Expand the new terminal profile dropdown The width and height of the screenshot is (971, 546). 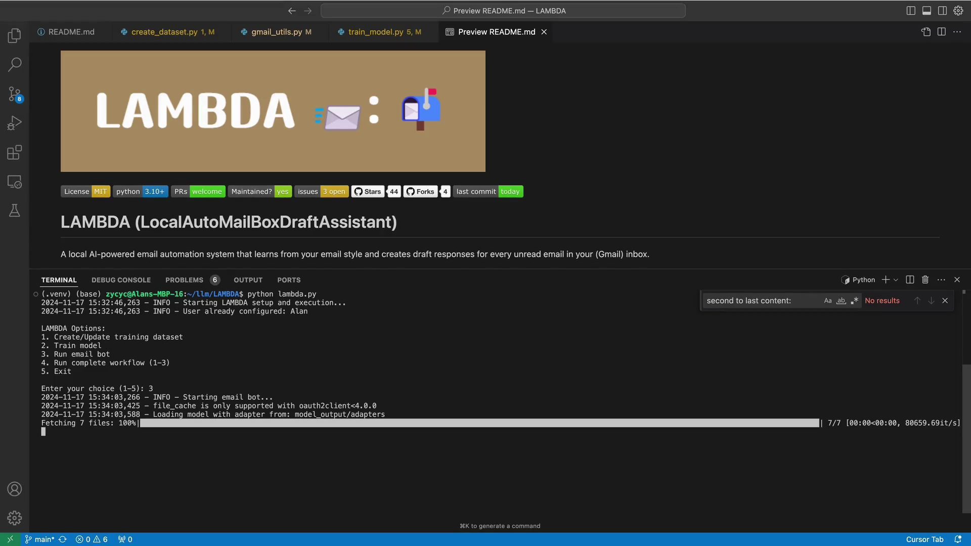click(896, 280)
